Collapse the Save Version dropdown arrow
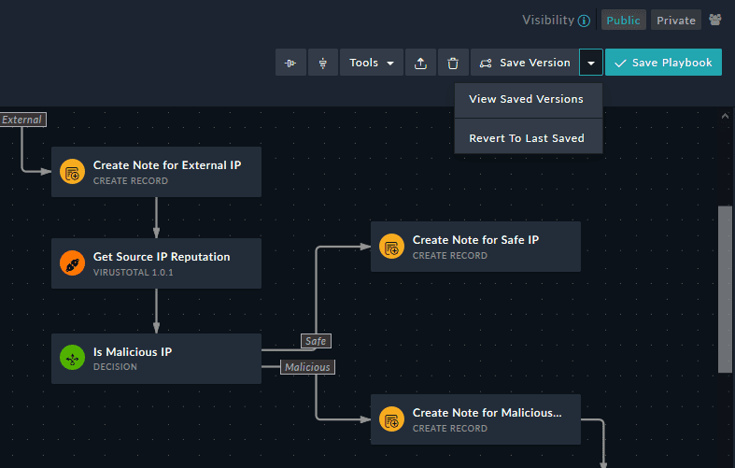This screenshot has height=468, width=735. coord(591,64)
